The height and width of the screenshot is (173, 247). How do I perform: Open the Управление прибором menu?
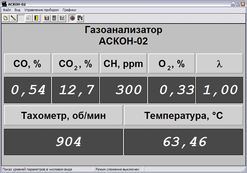[x=42, y=10]
